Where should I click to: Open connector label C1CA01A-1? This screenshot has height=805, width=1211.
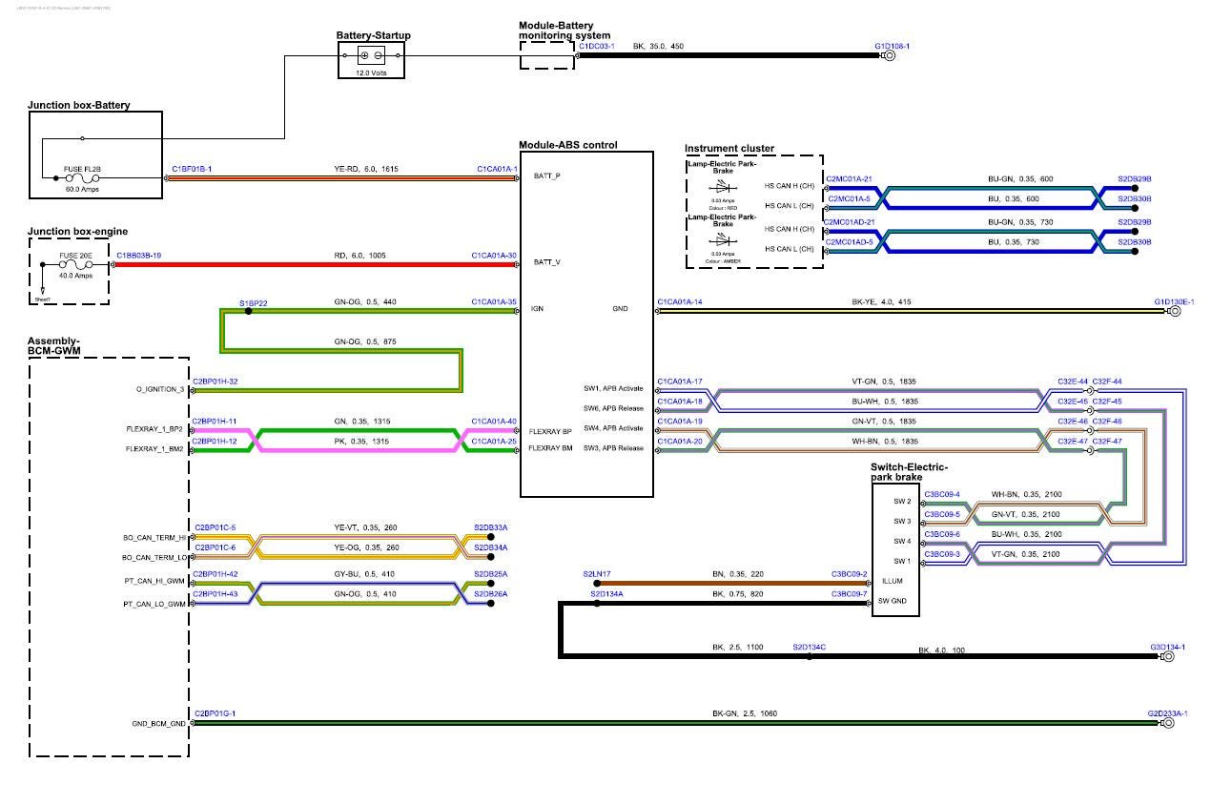[497, 169]
